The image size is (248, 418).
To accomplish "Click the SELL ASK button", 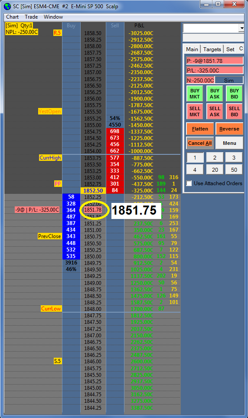I will [x=215, y=111].
